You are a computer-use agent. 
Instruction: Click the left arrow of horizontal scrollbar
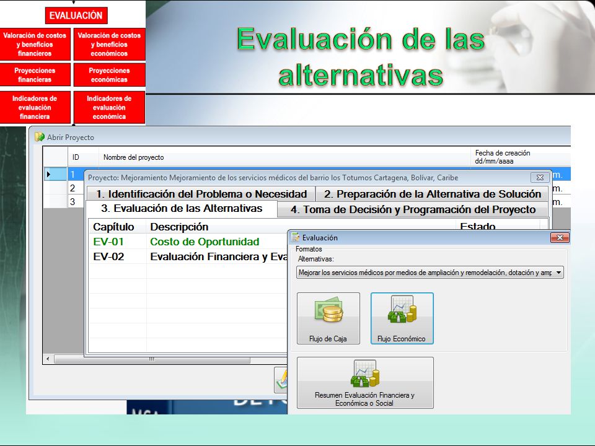pyautogui.click(x=48, y=359)
